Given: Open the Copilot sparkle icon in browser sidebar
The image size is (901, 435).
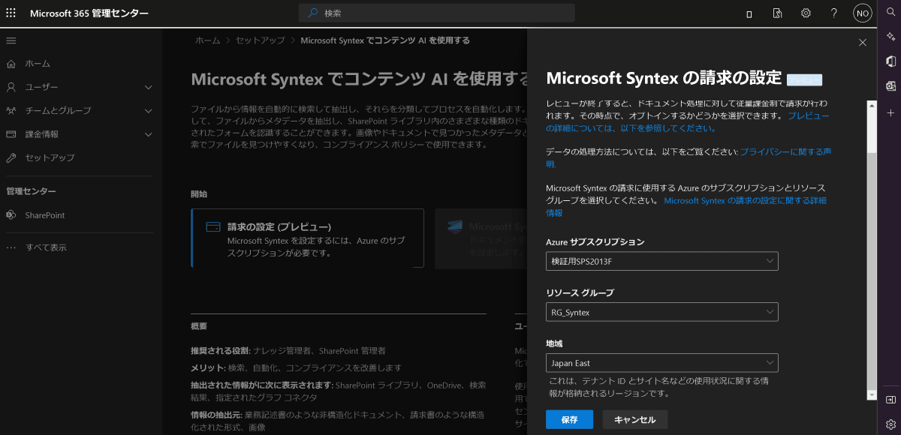Looking at the screenshot, I should click(x=890, y=37).
